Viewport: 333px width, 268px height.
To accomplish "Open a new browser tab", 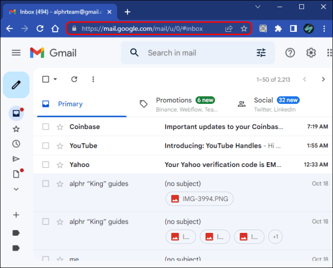I will [x=127, y=12].
